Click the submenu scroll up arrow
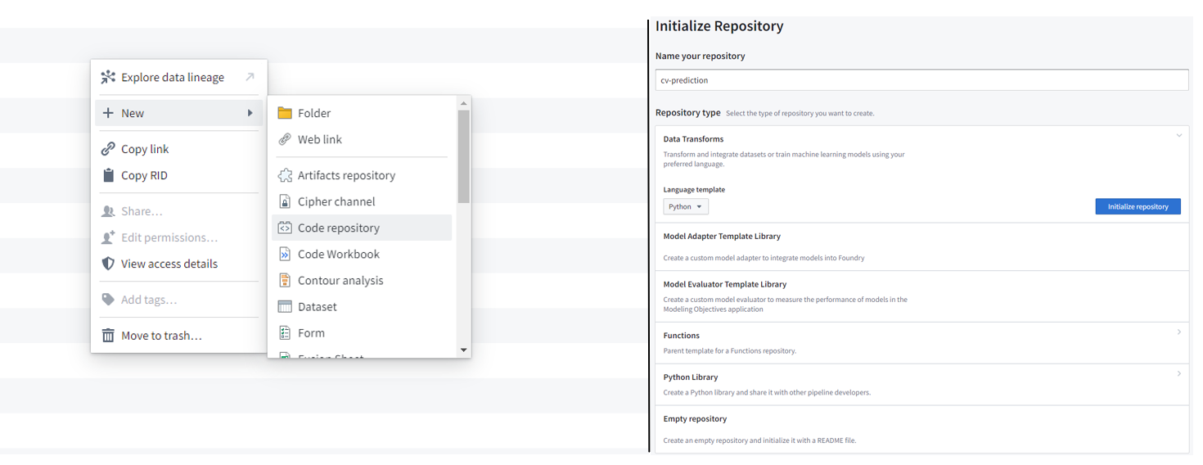Image resolution: width=1203 pixels, height=465 pixels. [x=464, y=103]
